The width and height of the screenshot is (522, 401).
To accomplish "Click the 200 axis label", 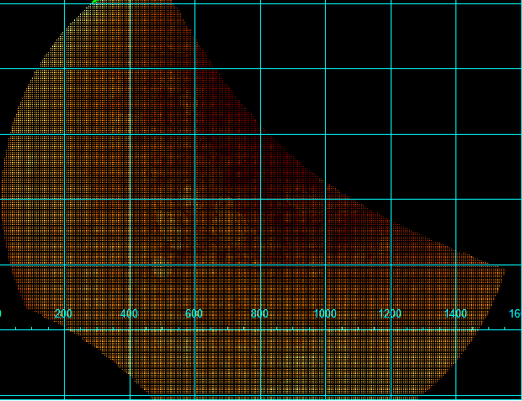I will (x=62, y=313).
